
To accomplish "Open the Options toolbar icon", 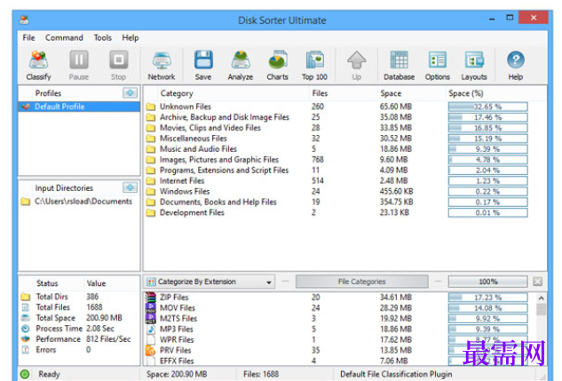I will [438, 65].
